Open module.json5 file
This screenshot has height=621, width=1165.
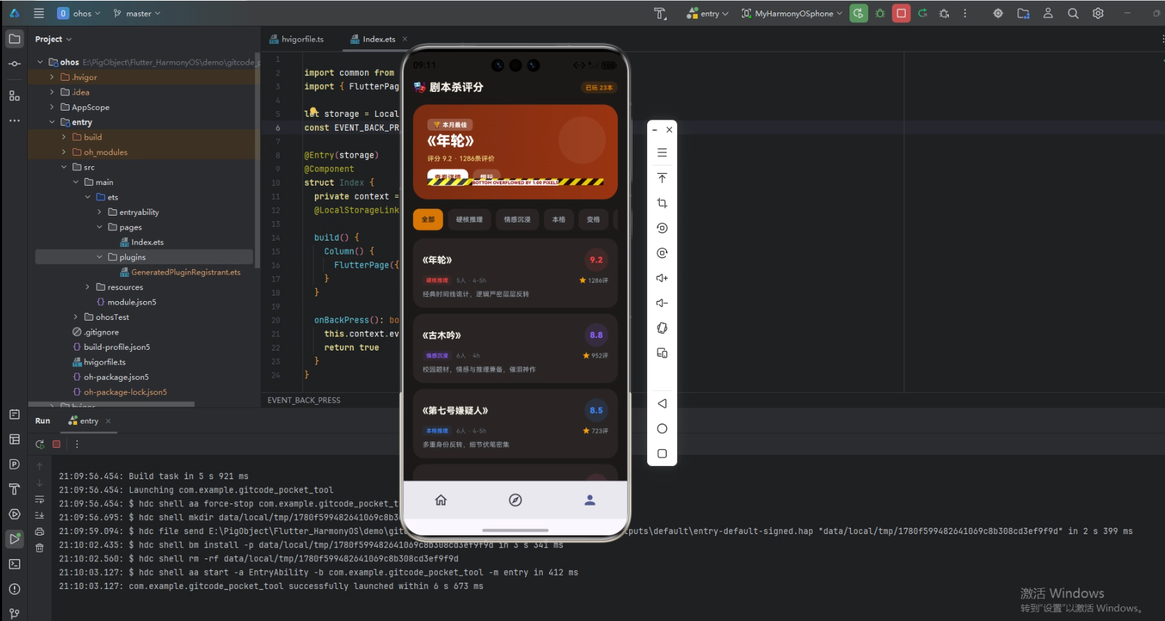coord(126,302)
